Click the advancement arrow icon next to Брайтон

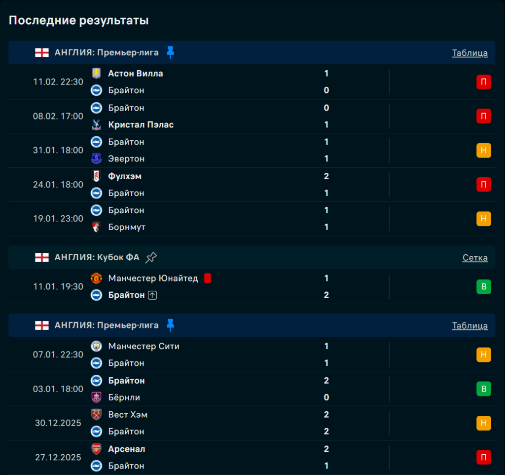[x=152, y=295]
